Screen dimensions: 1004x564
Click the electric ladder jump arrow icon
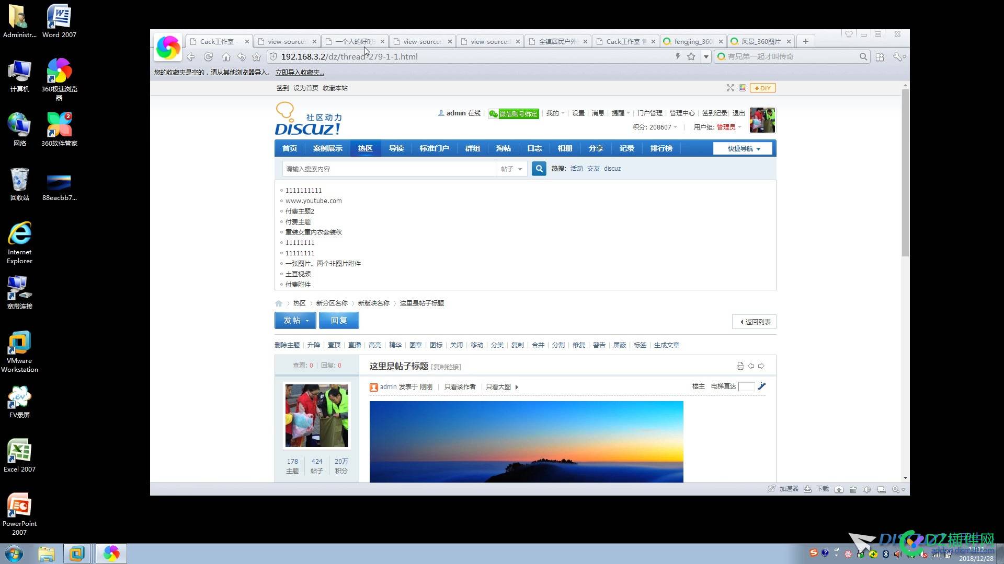761,386
